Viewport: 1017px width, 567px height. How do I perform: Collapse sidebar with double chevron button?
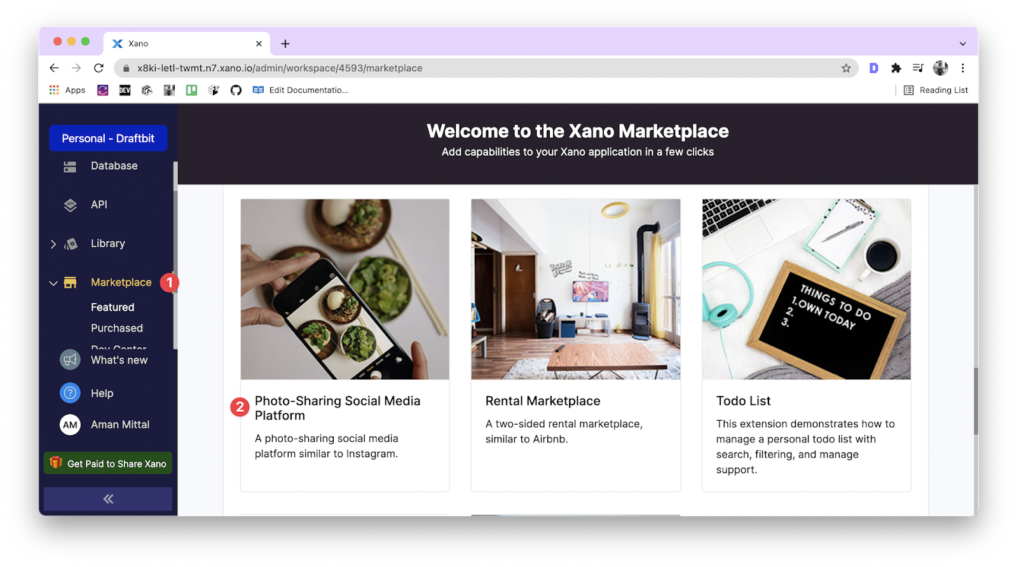tap(108, 499)
